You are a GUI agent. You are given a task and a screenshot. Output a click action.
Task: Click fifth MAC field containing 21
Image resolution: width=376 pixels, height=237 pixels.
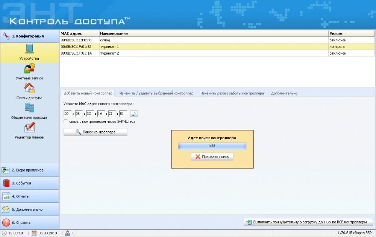[112, 114]
